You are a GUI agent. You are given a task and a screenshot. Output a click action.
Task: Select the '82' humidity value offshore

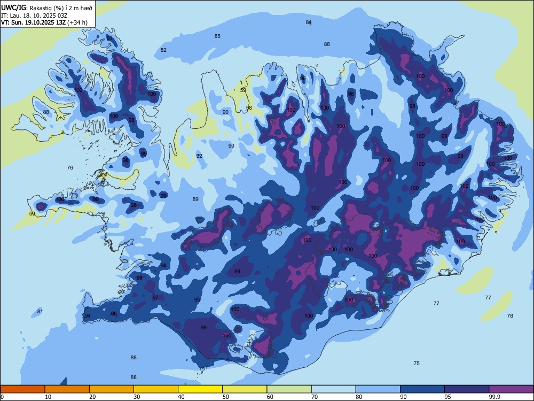click(x=163, y=50)
